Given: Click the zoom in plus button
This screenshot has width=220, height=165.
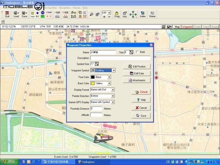Looking at the screenshot, I should [x=104, y=17].
